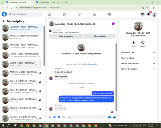
Task: Click "Is this still available?" message
Action: pos(63,72)
